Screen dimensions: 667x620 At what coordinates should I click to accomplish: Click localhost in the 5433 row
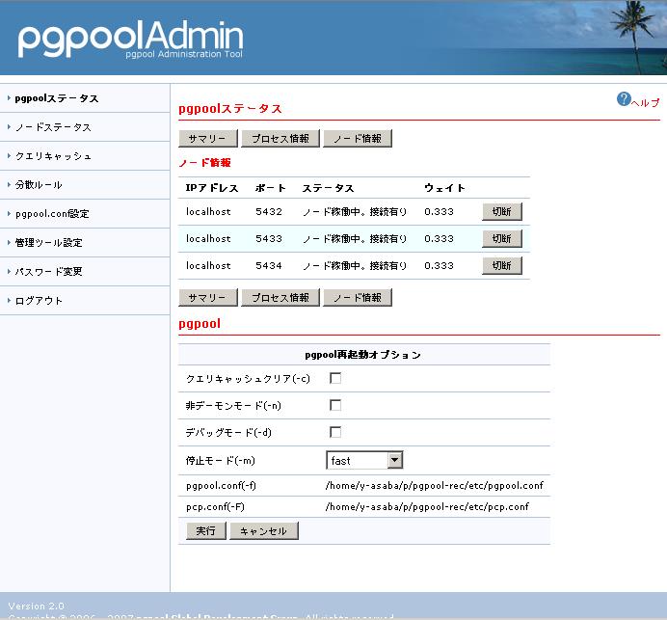point(208,239)
